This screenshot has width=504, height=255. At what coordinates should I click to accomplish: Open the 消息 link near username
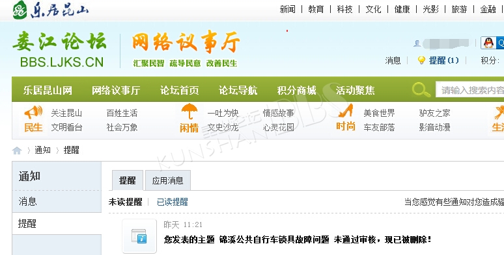click(393, 60)
